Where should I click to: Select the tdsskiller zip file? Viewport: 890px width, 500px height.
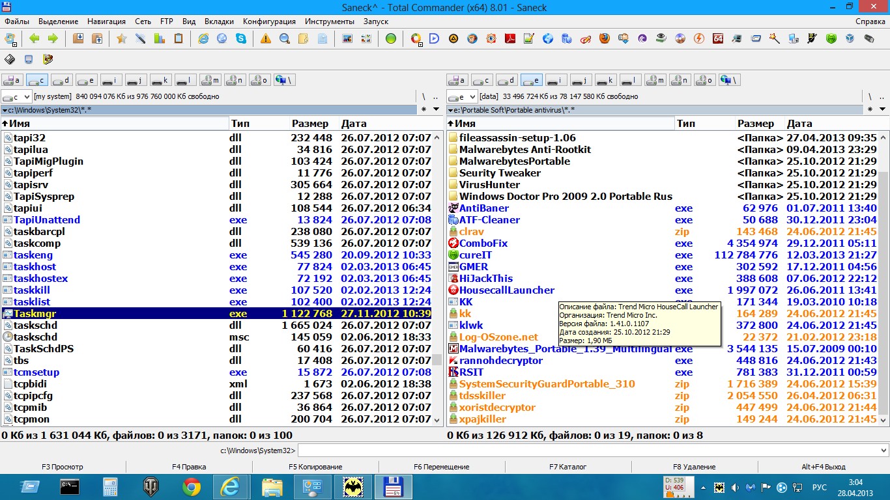[662, 395]
